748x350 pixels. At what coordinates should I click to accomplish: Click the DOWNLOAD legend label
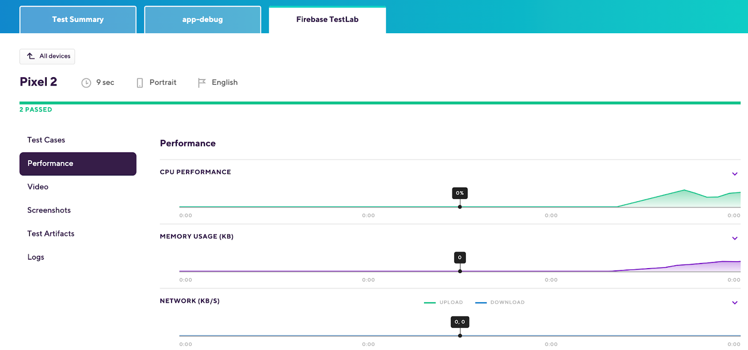pyautogui.click(x=507, y=303)
